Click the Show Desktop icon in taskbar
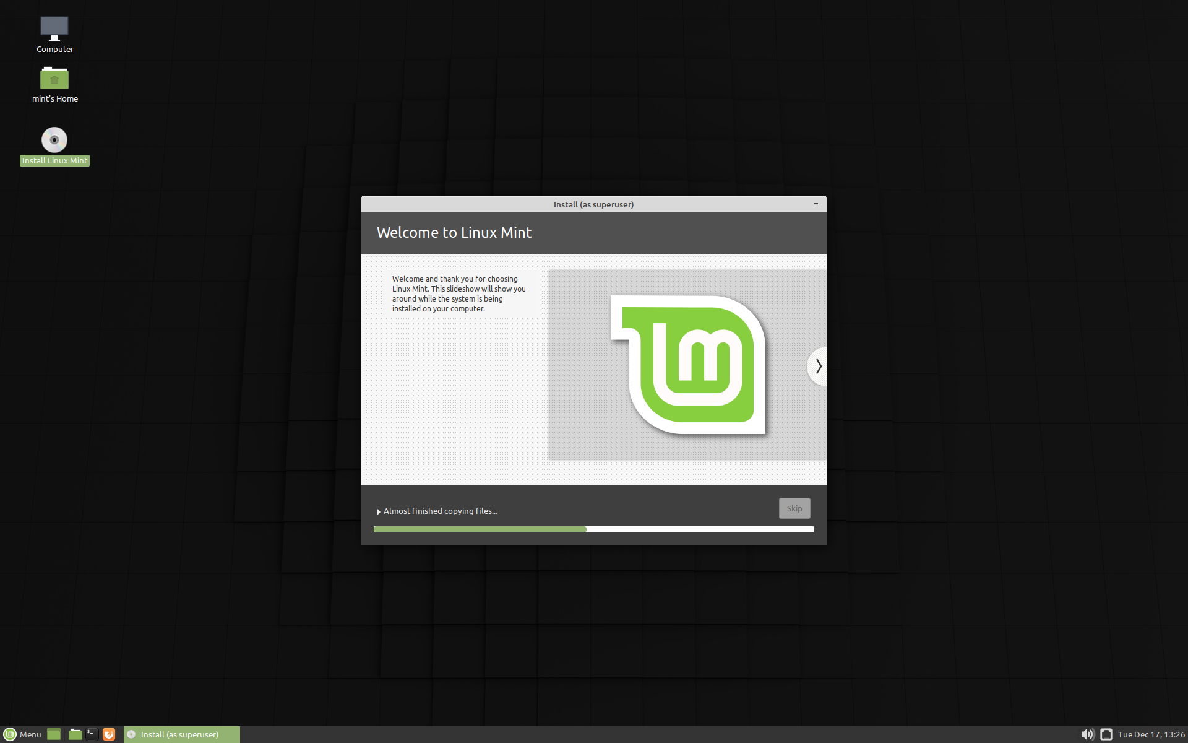Image resolution: width=1188 pixels, height=743 pixels. pos(53,734)
